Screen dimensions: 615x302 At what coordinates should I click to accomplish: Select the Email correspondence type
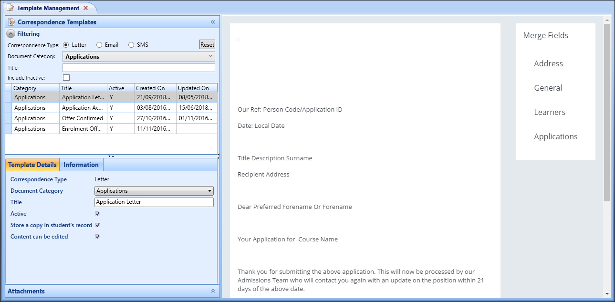99,45
